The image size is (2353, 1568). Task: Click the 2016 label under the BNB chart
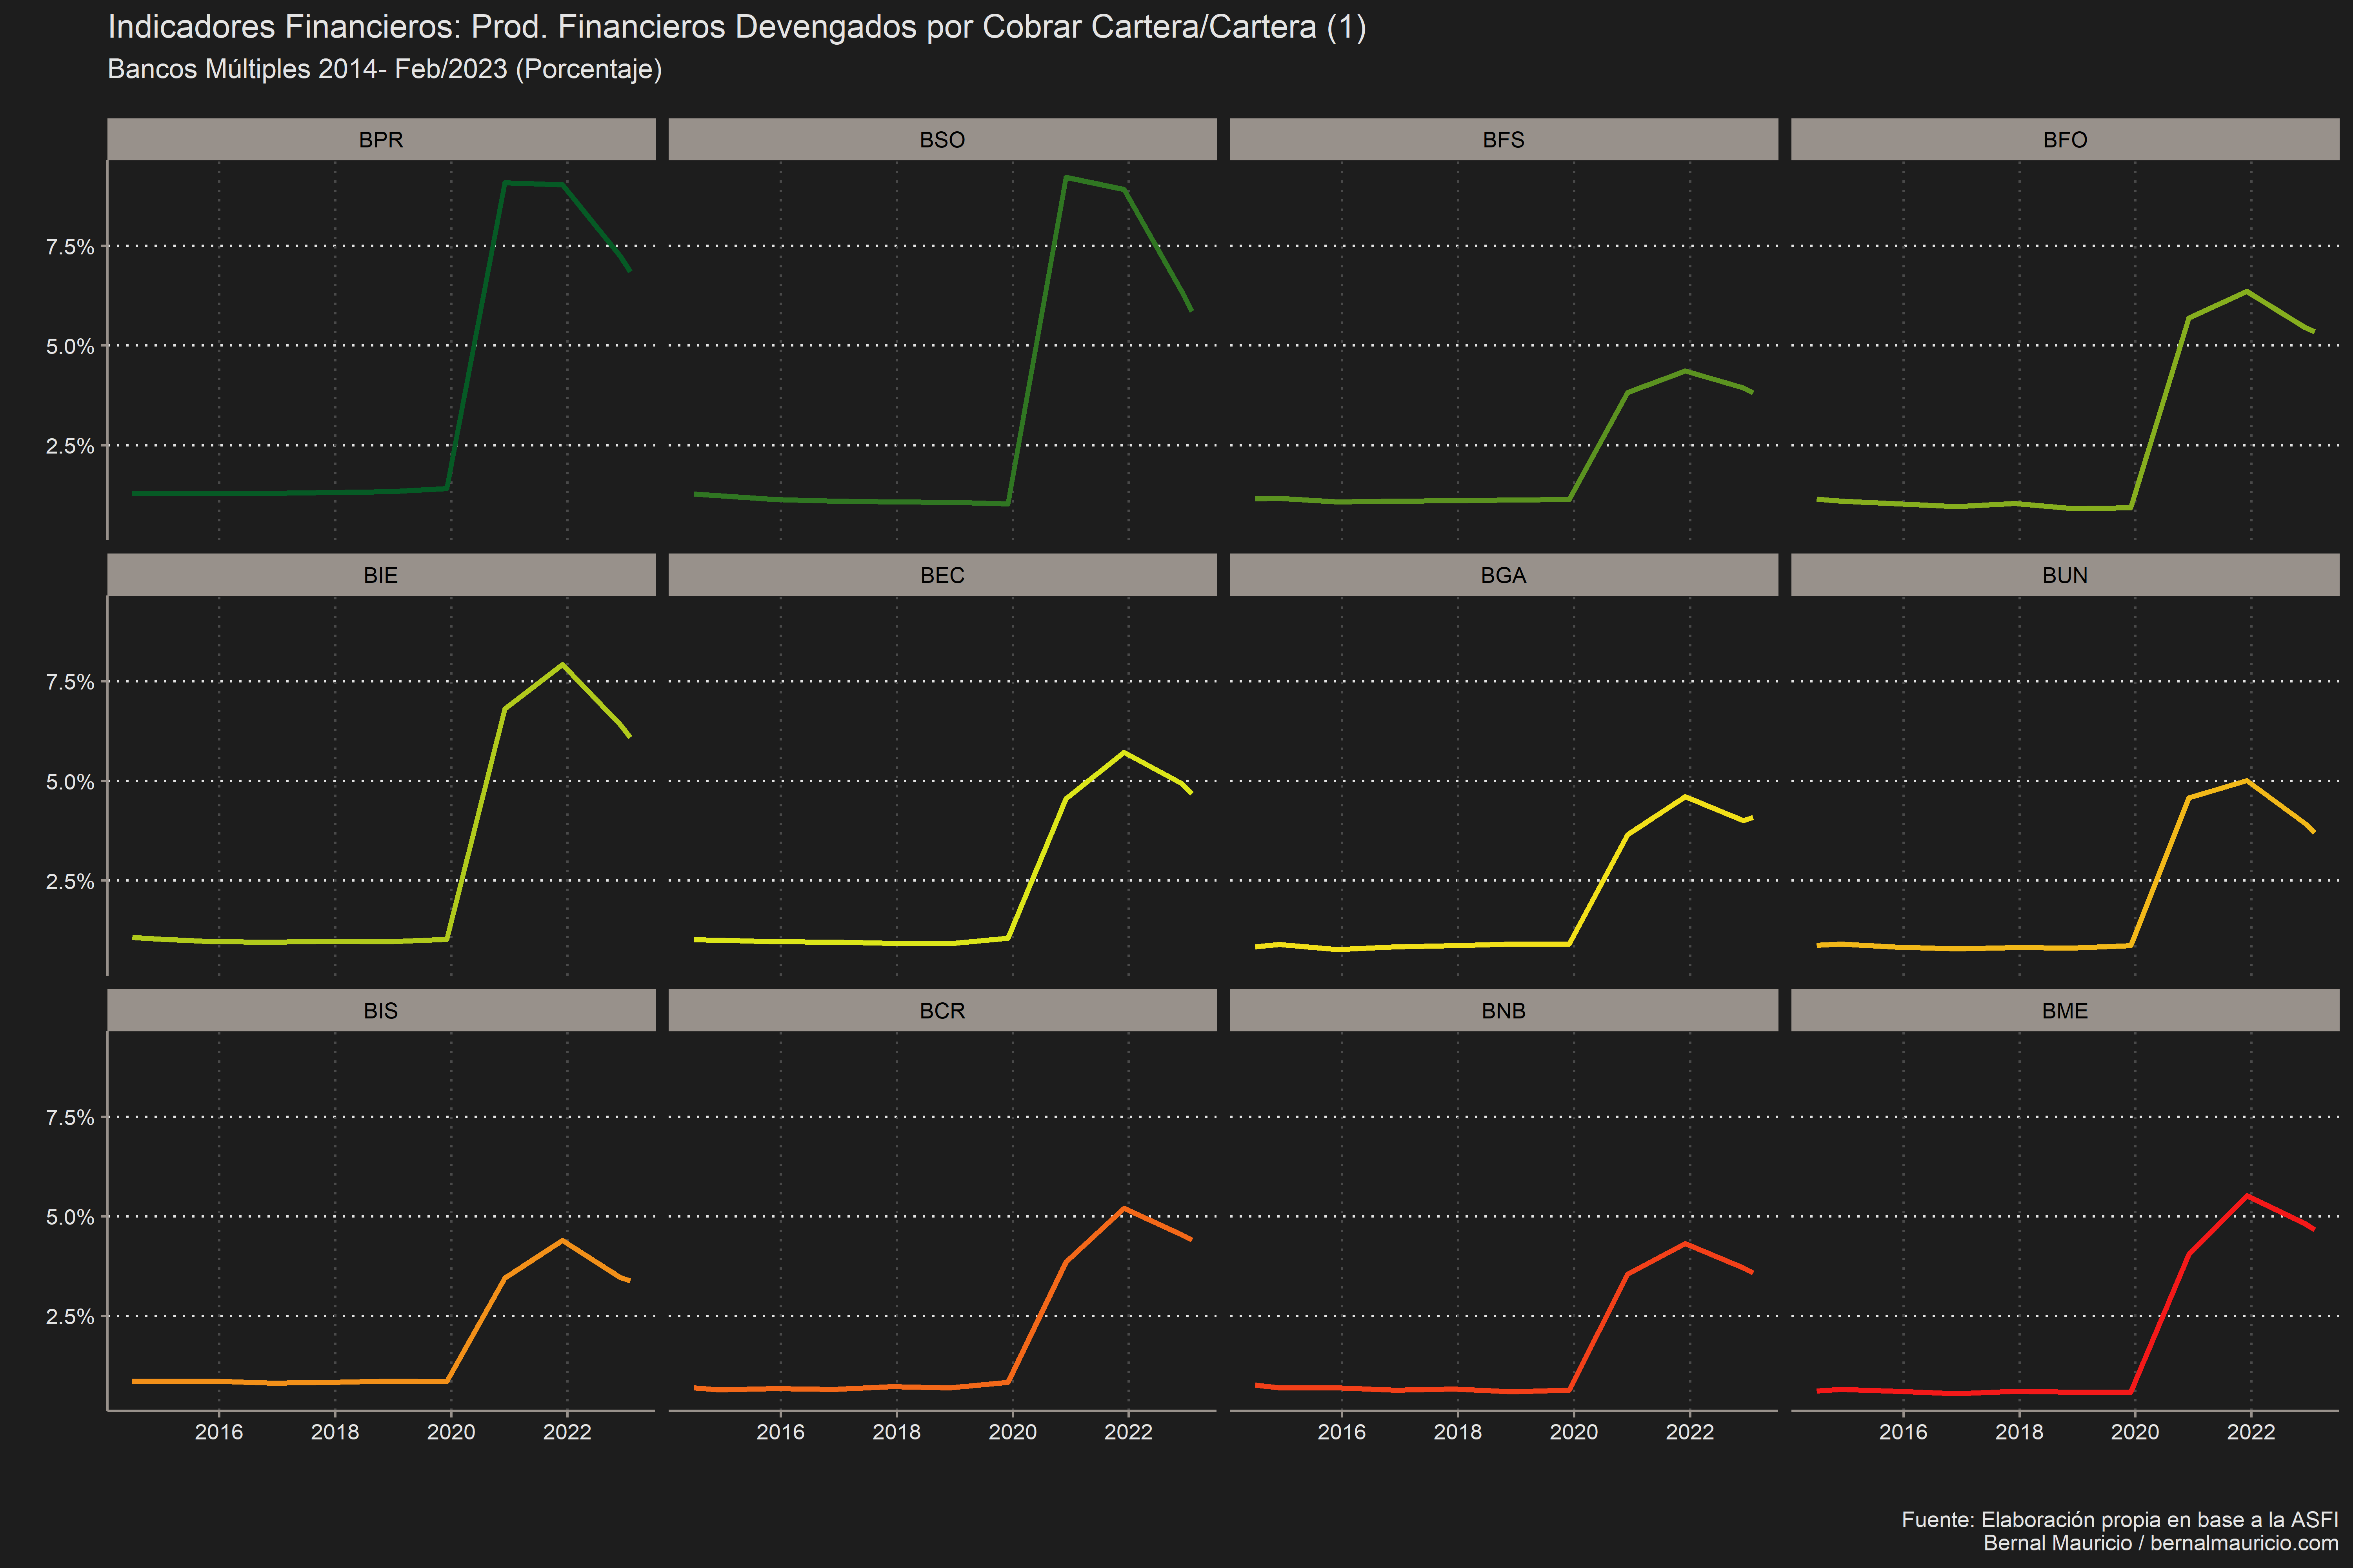click(1342, 1432)
